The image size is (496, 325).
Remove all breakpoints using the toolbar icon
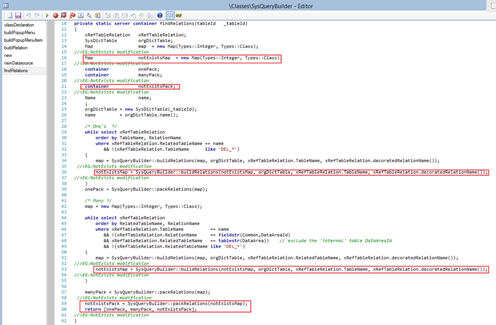click(71, 15)
